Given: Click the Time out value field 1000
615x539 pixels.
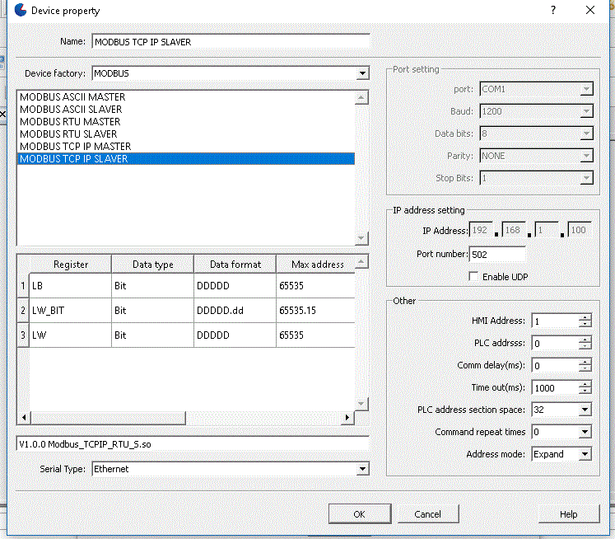Looking at the screenshot, I should click(556, 388).
